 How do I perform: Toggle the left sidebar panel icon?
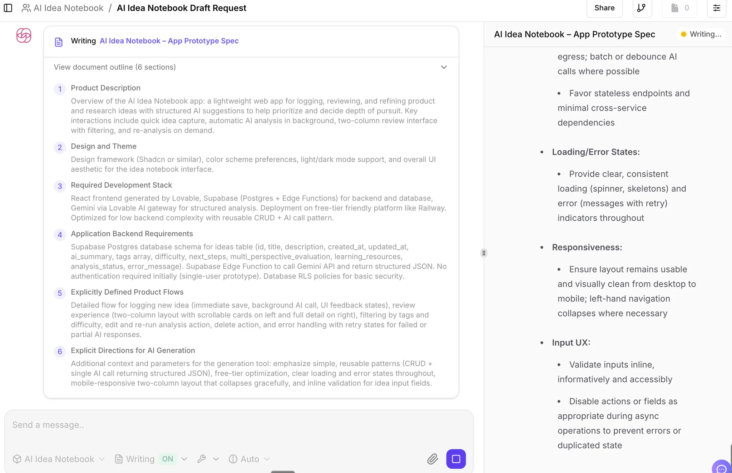[x=8, y=8]
